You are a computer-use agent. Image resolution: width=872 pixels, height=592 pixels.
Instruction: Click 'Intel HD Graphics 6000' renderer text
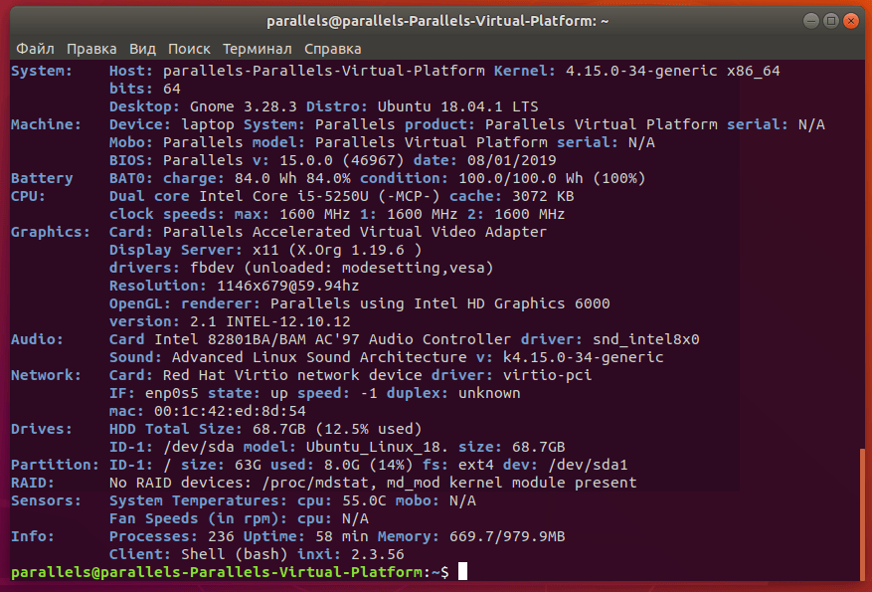[x=512, y=303]
